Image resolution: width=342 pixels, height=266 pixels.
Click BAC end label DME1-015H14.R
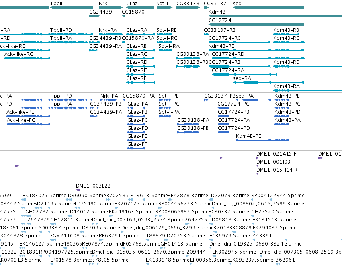tap(277, 170)
